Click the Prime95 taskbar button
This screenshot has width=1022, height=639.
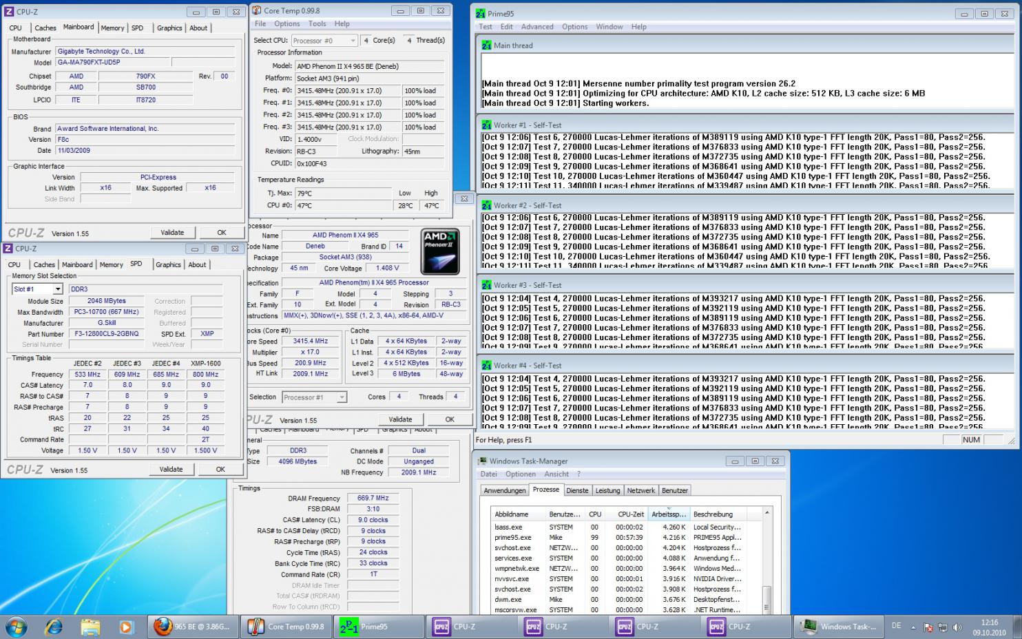pyautogui.click(x=378, y=627)
